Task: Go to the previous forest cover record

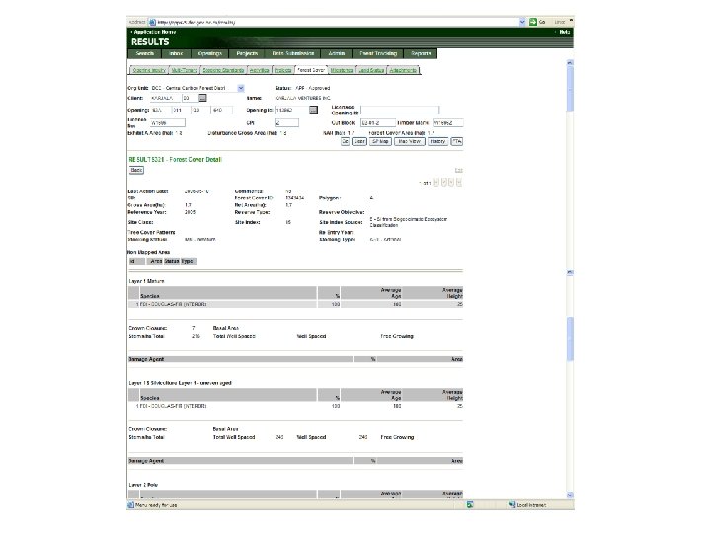Action: 444,183
